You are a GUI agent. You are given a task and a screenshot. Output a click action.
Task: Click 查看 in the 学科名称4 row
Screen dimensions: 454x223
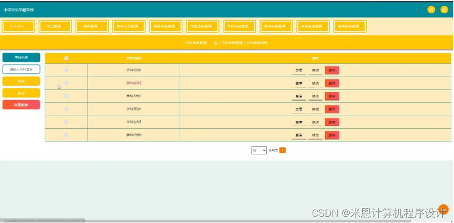coord(299,109)
